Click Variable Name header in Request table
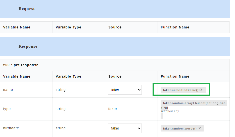The height and width of the screenshot is (137, 235). tap(17, 27)
